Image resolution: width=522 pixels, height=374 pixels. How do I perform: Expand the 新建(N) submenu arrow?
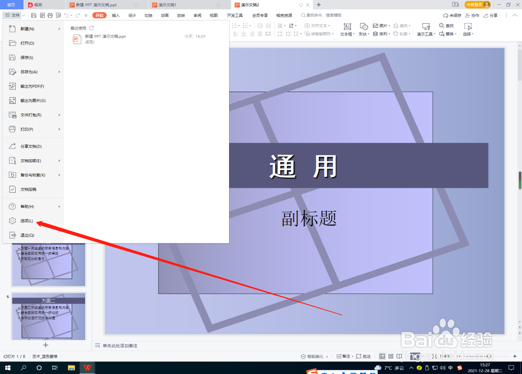tap(59, 29)
